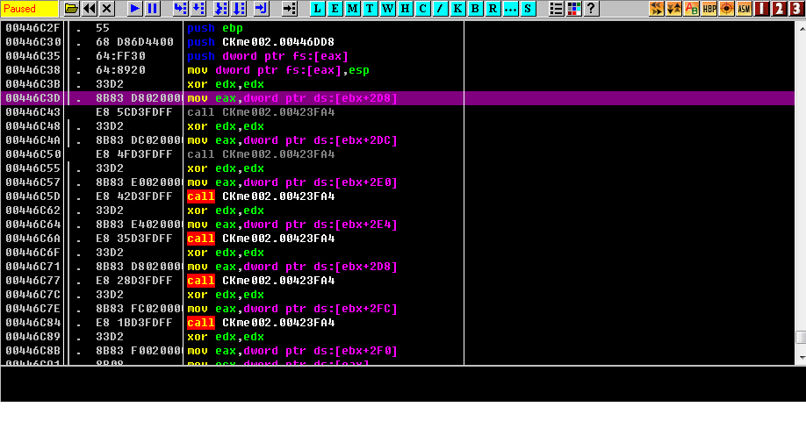The width and height of the screenshot is (806, 421).
Task: Open debugging options list icon
Action: pos(556,8)
